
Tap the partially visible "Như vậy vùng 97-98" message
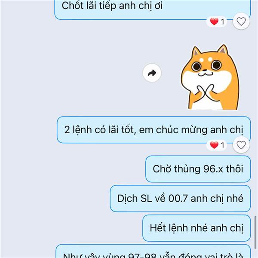[153, 251]
